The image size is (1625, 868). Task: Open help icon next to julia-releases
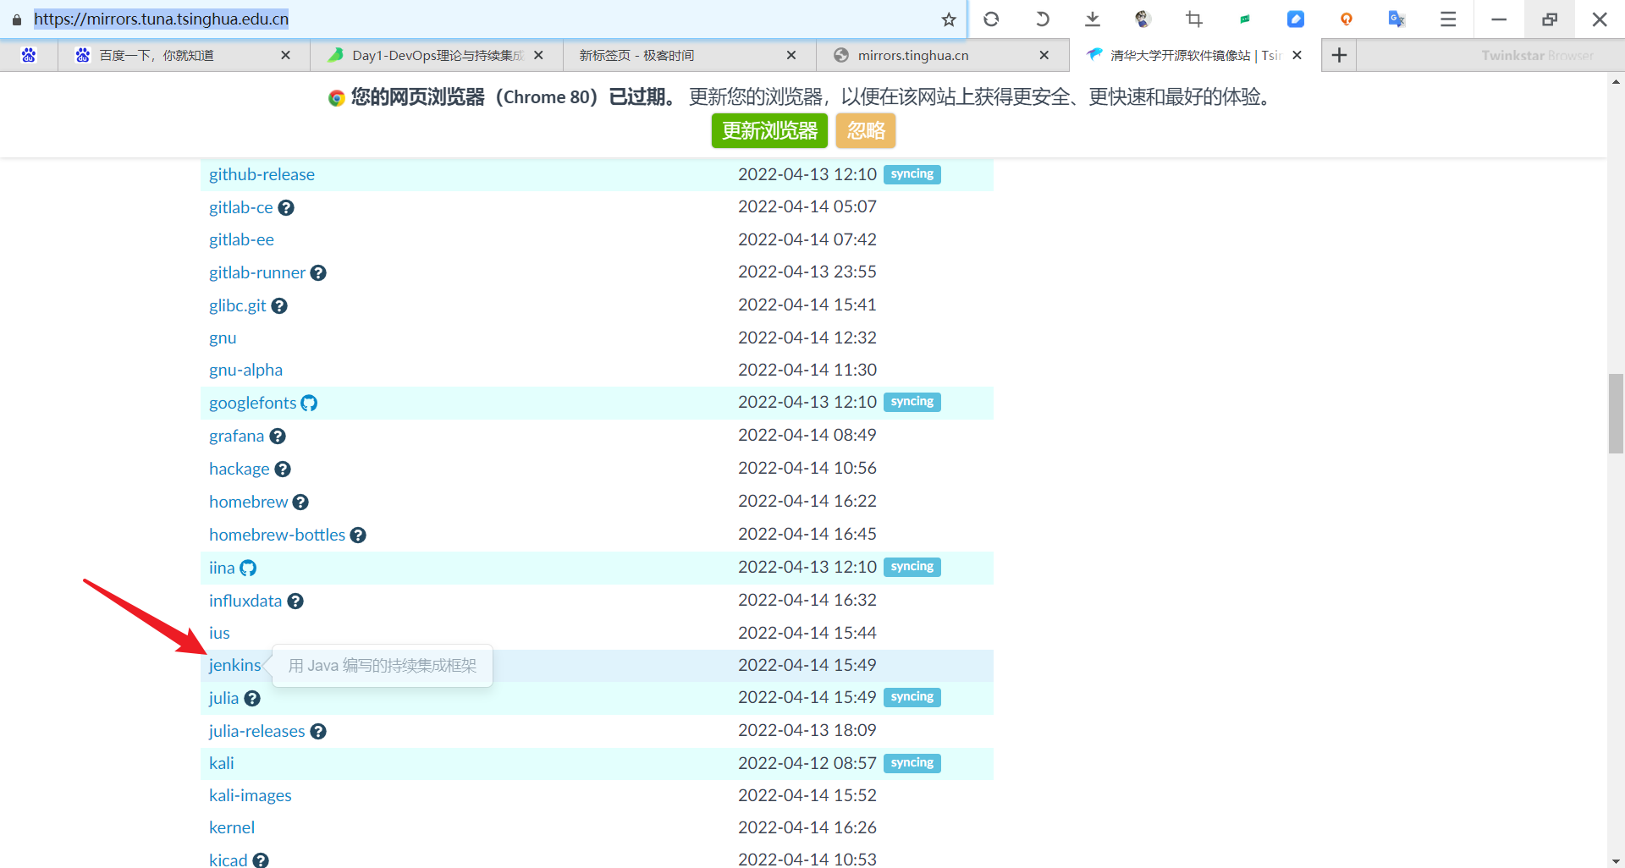[x=318, y=731]
